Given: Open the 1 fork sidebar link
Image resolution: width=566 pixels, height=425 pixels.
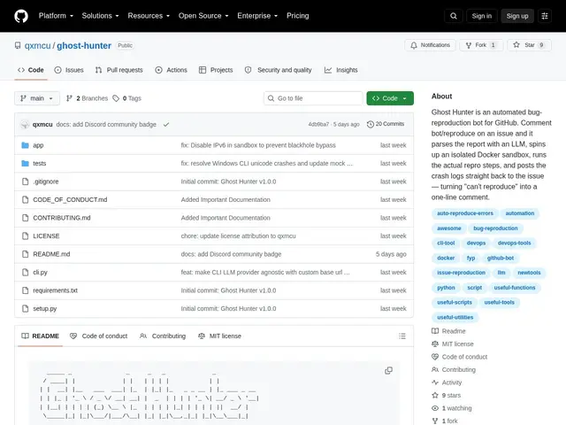Looking at the screenshot, I should [x=444, y=421].
